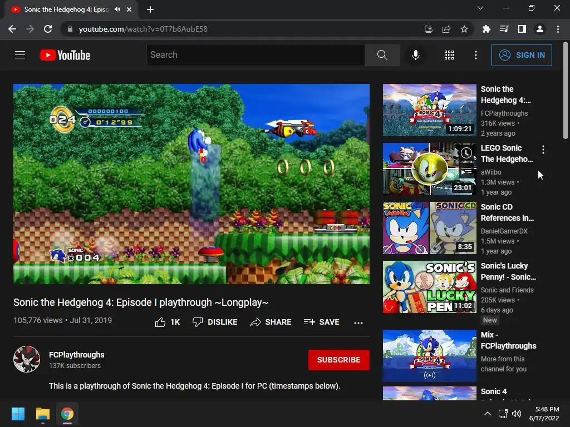Click the page vertical scrollbar
This screenshot has width=570, height=427.
pyautogui.click(x=566, y=91)
